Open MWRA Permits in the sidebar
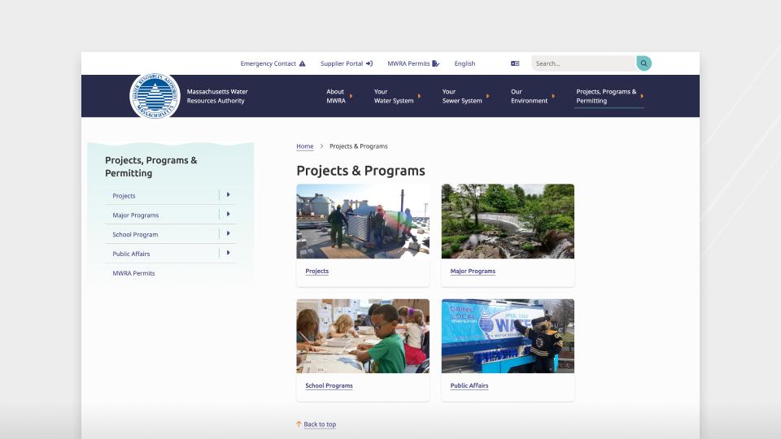Viewport: 781px width, 439px height. [133, 273]
